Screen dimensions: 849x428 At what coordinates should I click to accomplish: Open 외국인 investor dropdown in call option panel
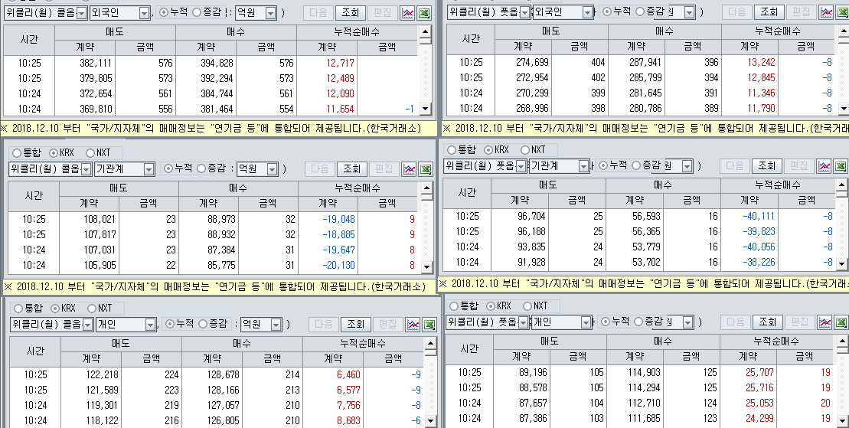pos(145,13)
